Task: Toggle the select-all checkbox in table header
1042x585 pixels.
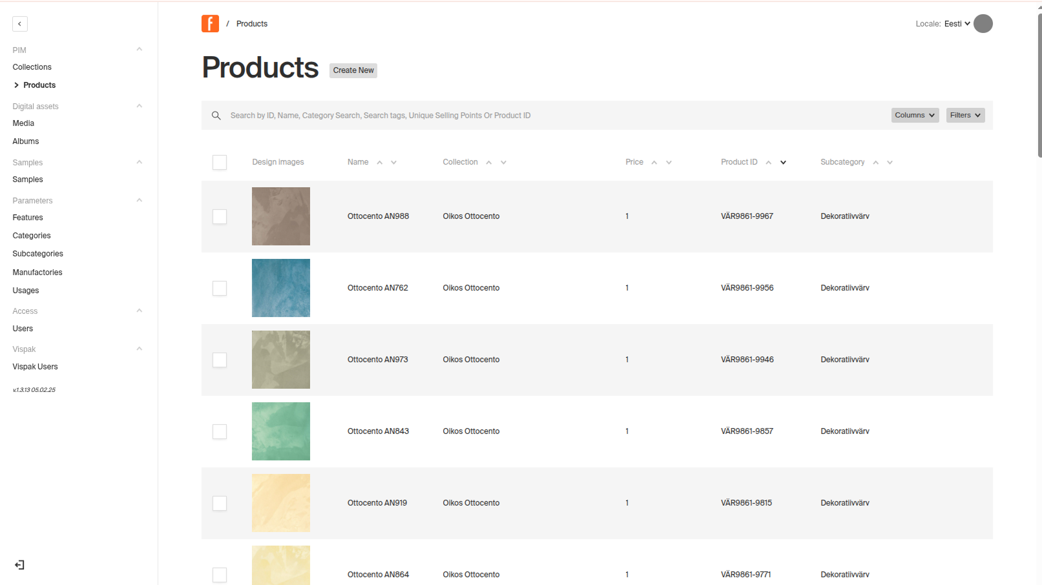Action: pos(220,162)
